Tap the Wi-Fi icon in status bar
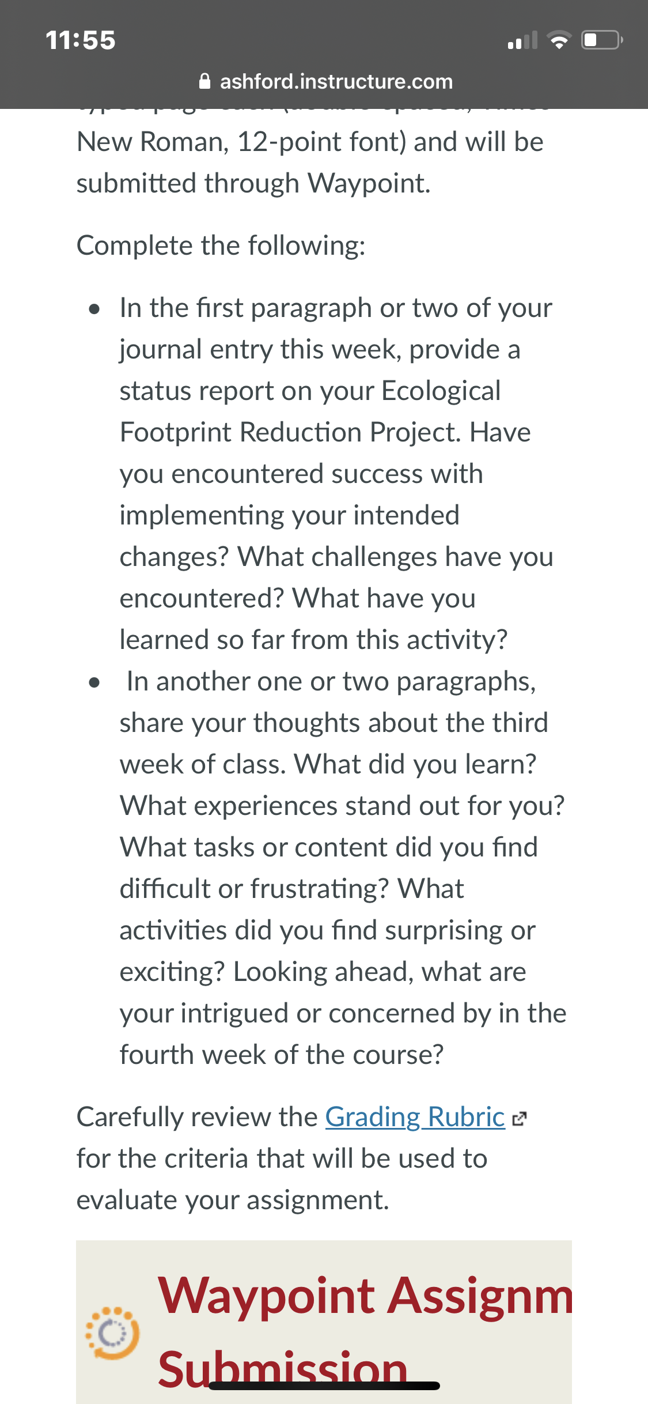Viewport: 648px width, 1404px height. click(558, 40)
